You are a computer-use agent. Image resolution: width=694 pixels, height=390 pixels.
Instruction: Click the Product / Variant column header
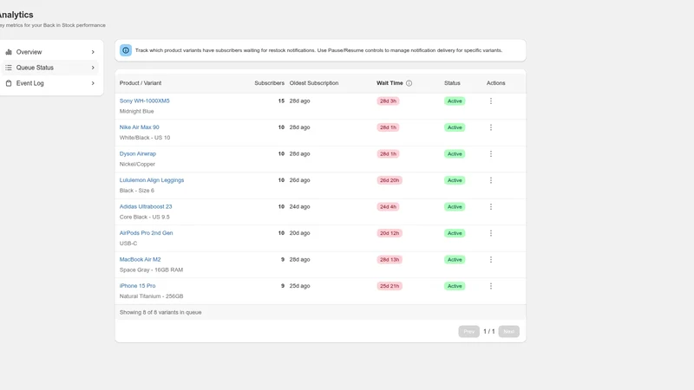(141, 83)
